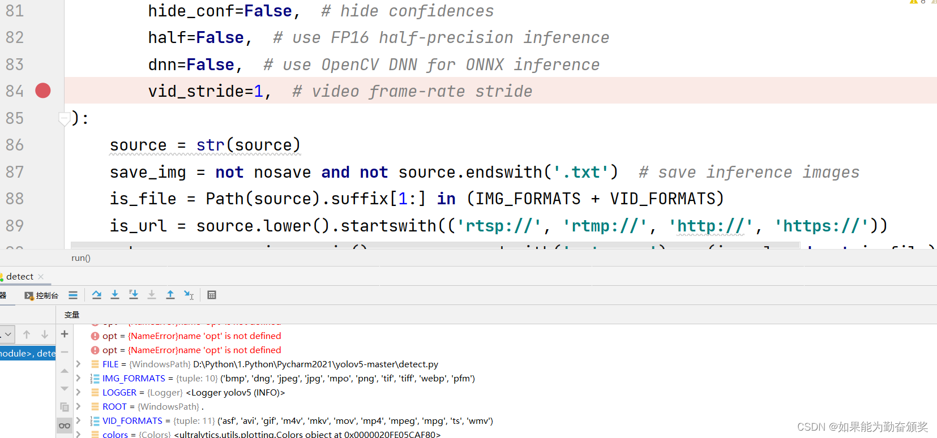Switch to the 控制台 console tab
This screenshot has width=937, height=438.
point(41,295)
